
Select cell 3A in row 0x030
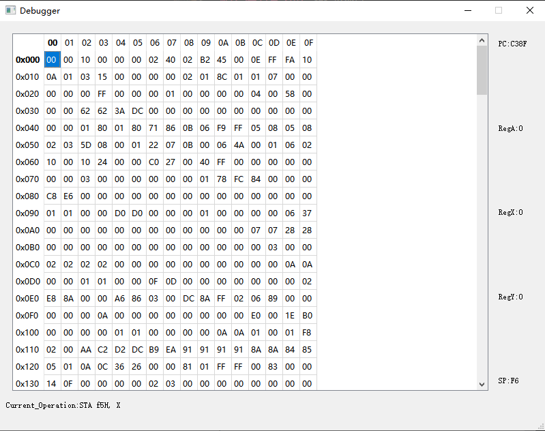[121, 111]
